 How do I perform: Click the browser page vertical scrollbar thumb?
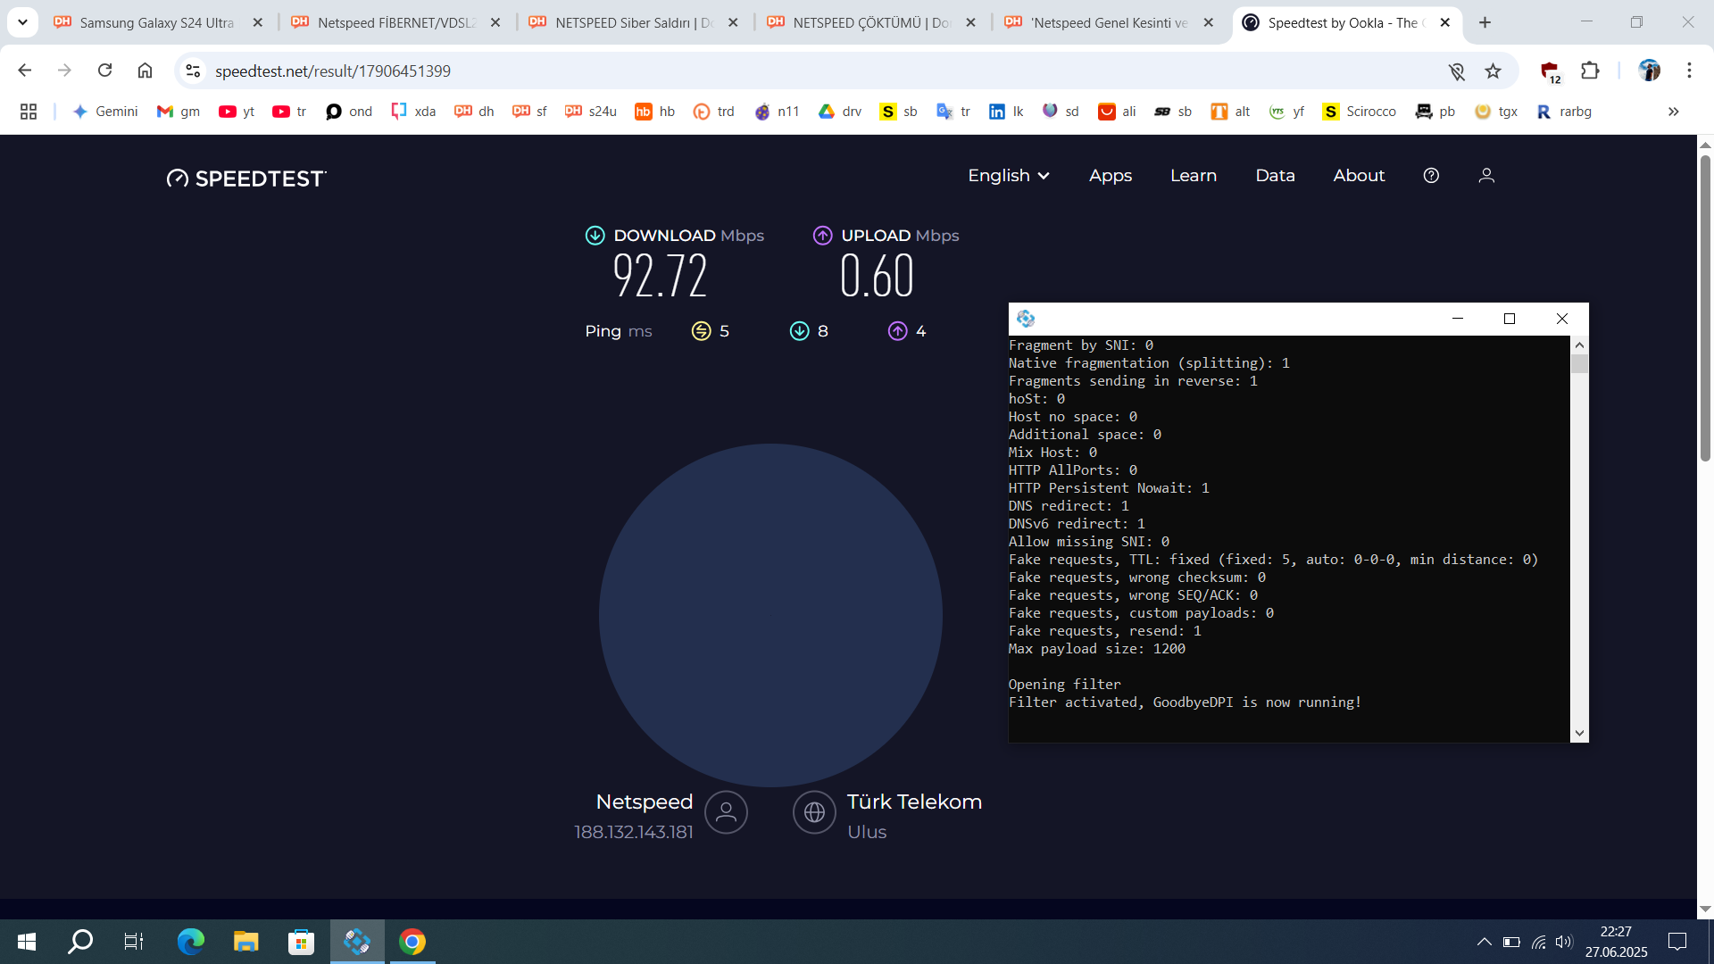pyautogui.click(x=1705, y=308)
